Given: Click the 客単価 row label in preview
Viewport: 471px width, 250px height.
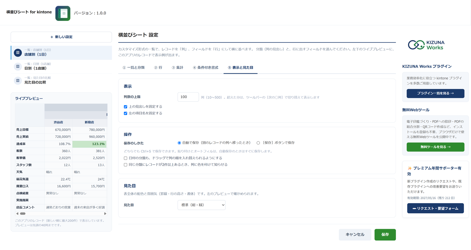Looking at the screenshot, I should (x=30, y=158).
